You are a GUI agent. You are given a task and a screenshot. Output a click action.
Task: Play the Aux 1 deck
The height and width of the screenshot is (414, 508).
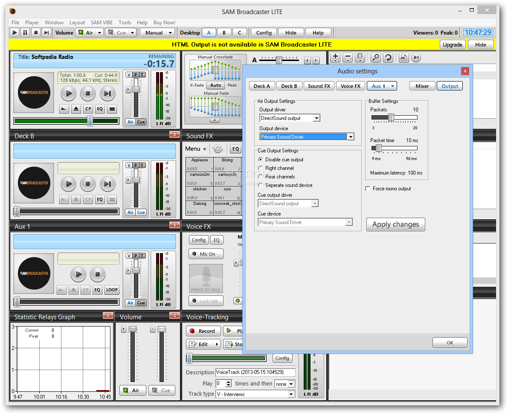click(78, 274)
